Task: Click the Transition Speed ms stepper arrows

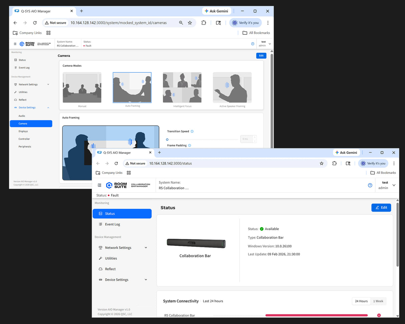Action: pyautogui.click(x=255, y=139)
